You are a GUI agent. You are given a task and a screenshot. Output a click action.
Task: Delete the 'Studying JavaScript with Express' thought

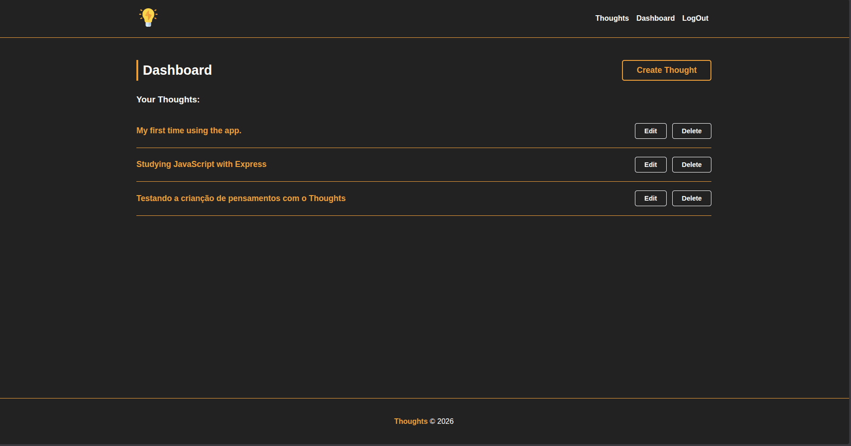691,165
